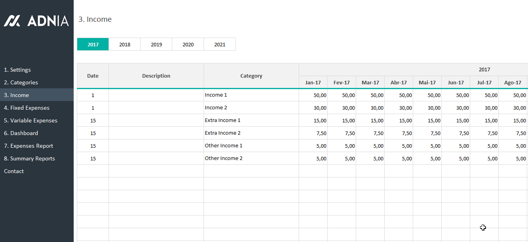The width and height of the screenshot is (528, 242).
Task: Switch to the 2018 year tab
Action: pyautogui.click(x=124, y=44)
